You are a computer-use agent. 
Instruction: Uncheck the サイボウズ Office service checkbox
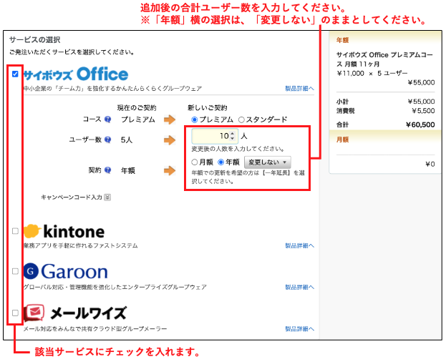[x=16, y=74]
